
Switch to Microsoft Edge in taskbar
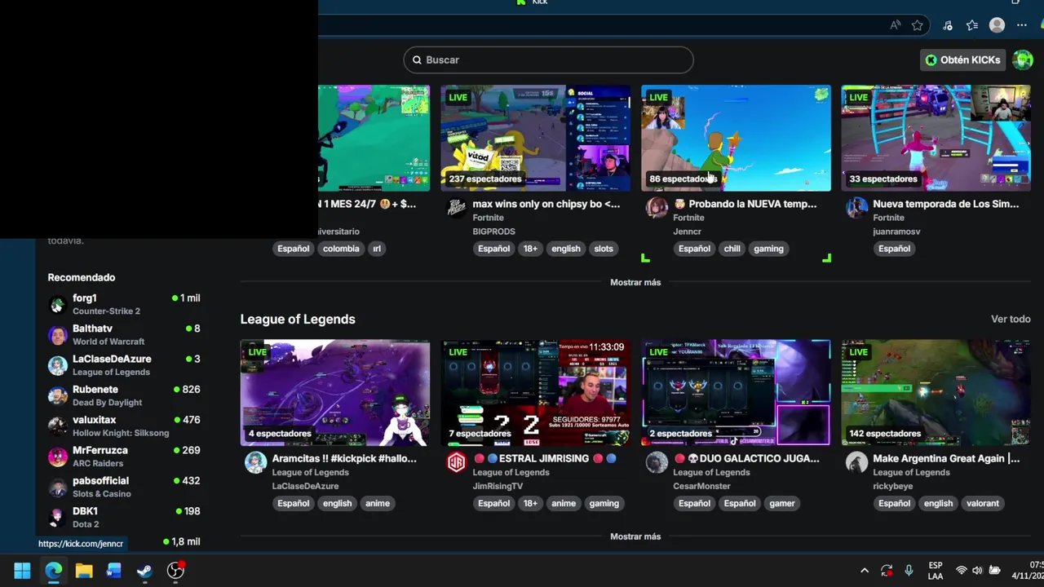53,571
